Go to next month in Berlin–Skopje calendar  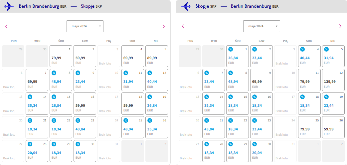[x=164, y=26]
